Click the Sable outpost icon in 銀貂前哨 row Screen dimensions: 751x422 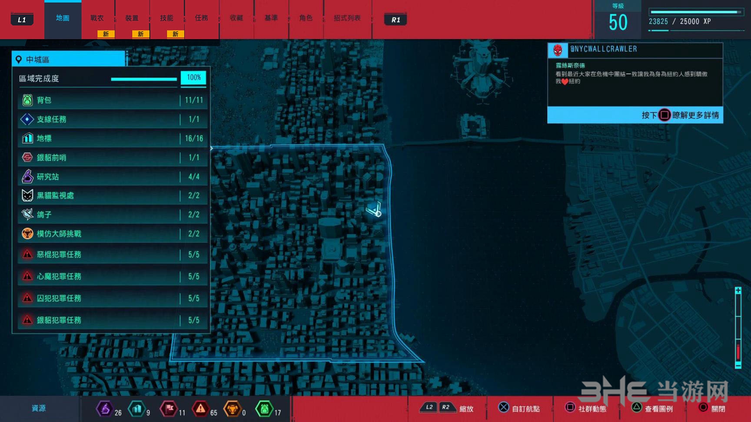[27, 157]
